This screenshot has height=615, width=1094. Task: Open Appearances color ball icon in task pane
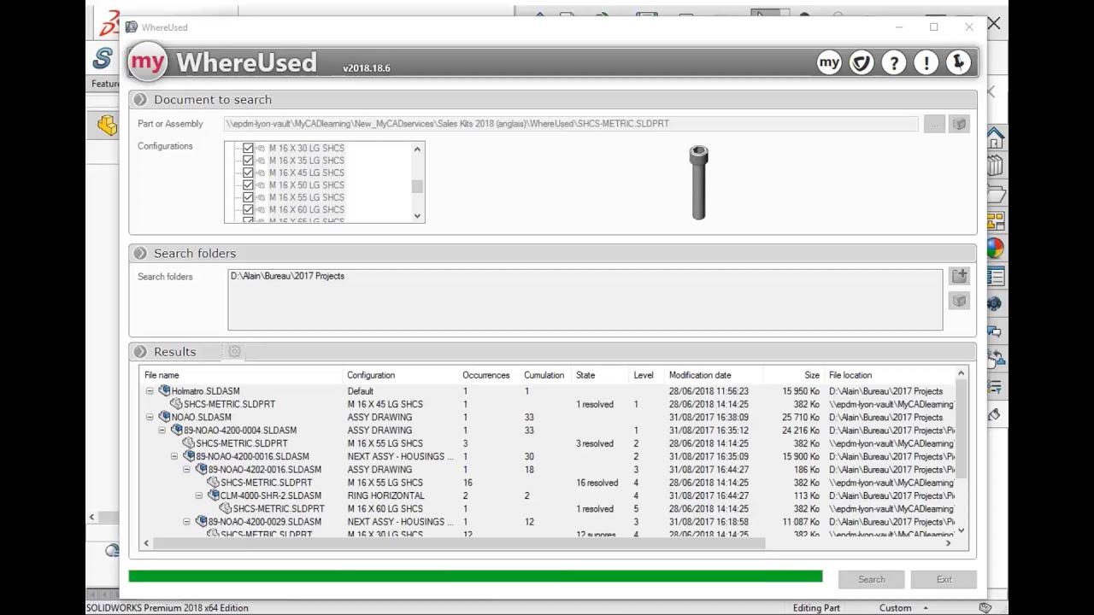(x=995, y=249)
